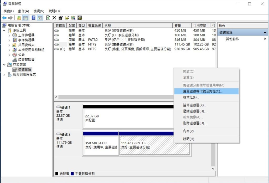Sort by the 可用空間 column header

[201, 26]
